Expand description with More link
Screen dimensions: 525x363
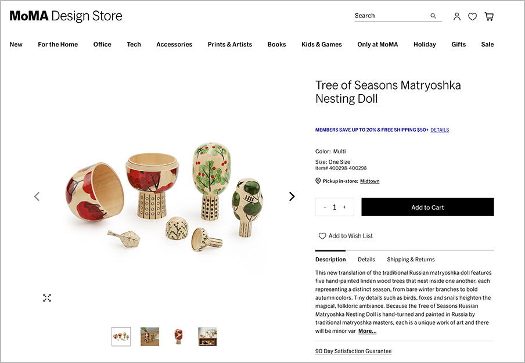367,331
